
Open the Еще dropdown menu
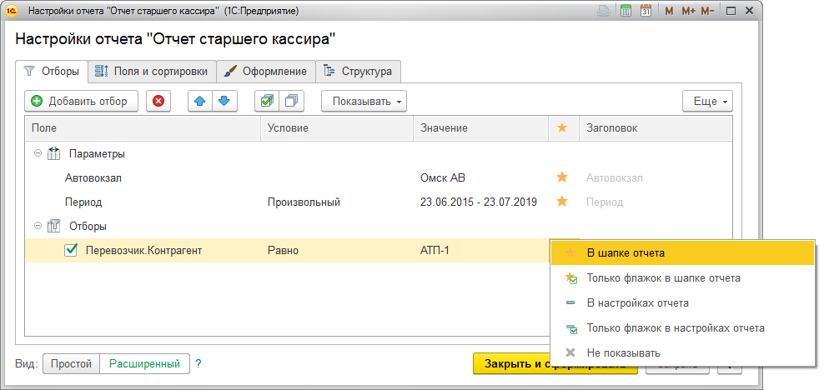click(x=707, y=101)
